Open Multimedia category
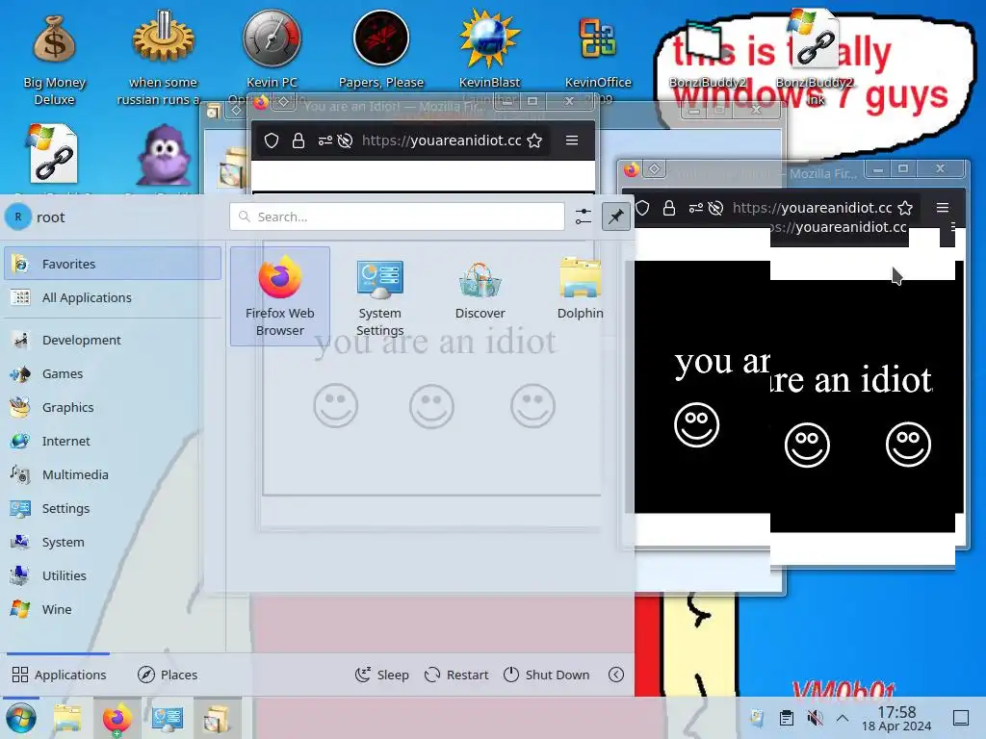This screenshot has height=739, width=986. 113,474
